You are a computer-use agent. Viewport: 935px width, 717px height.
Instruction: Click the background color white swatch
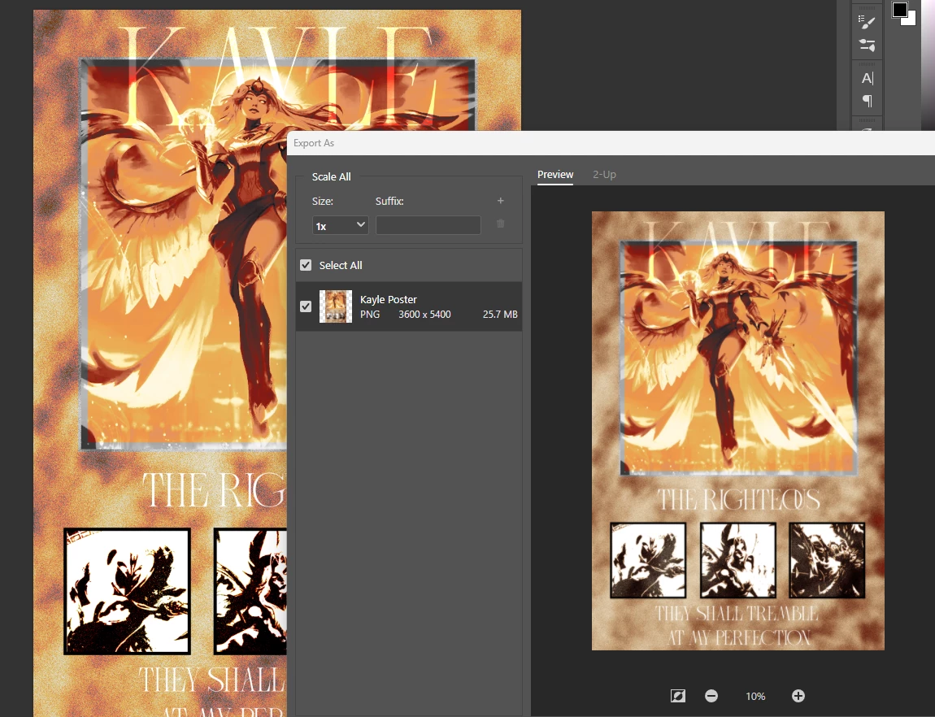[x=910, y=20]
